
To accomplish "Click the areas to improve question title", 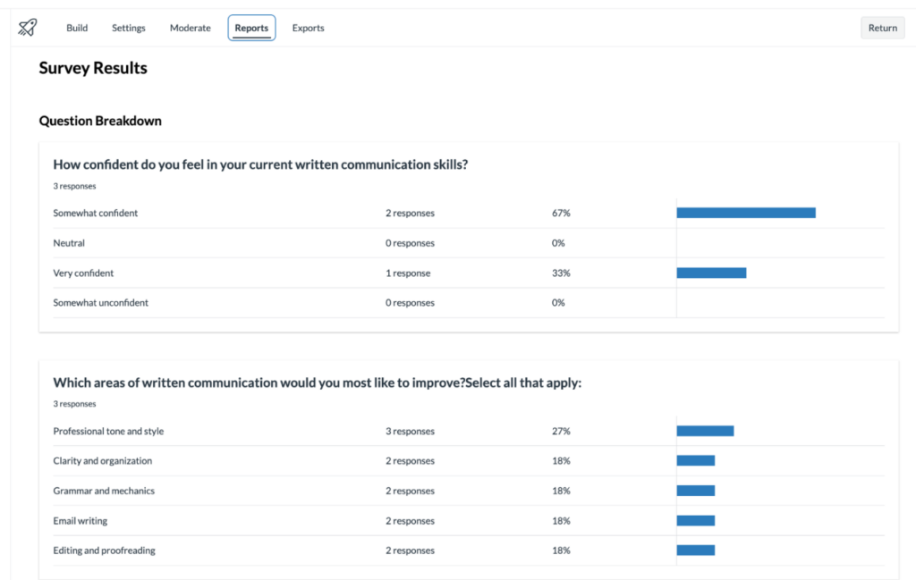I will [x=317, y=382].
